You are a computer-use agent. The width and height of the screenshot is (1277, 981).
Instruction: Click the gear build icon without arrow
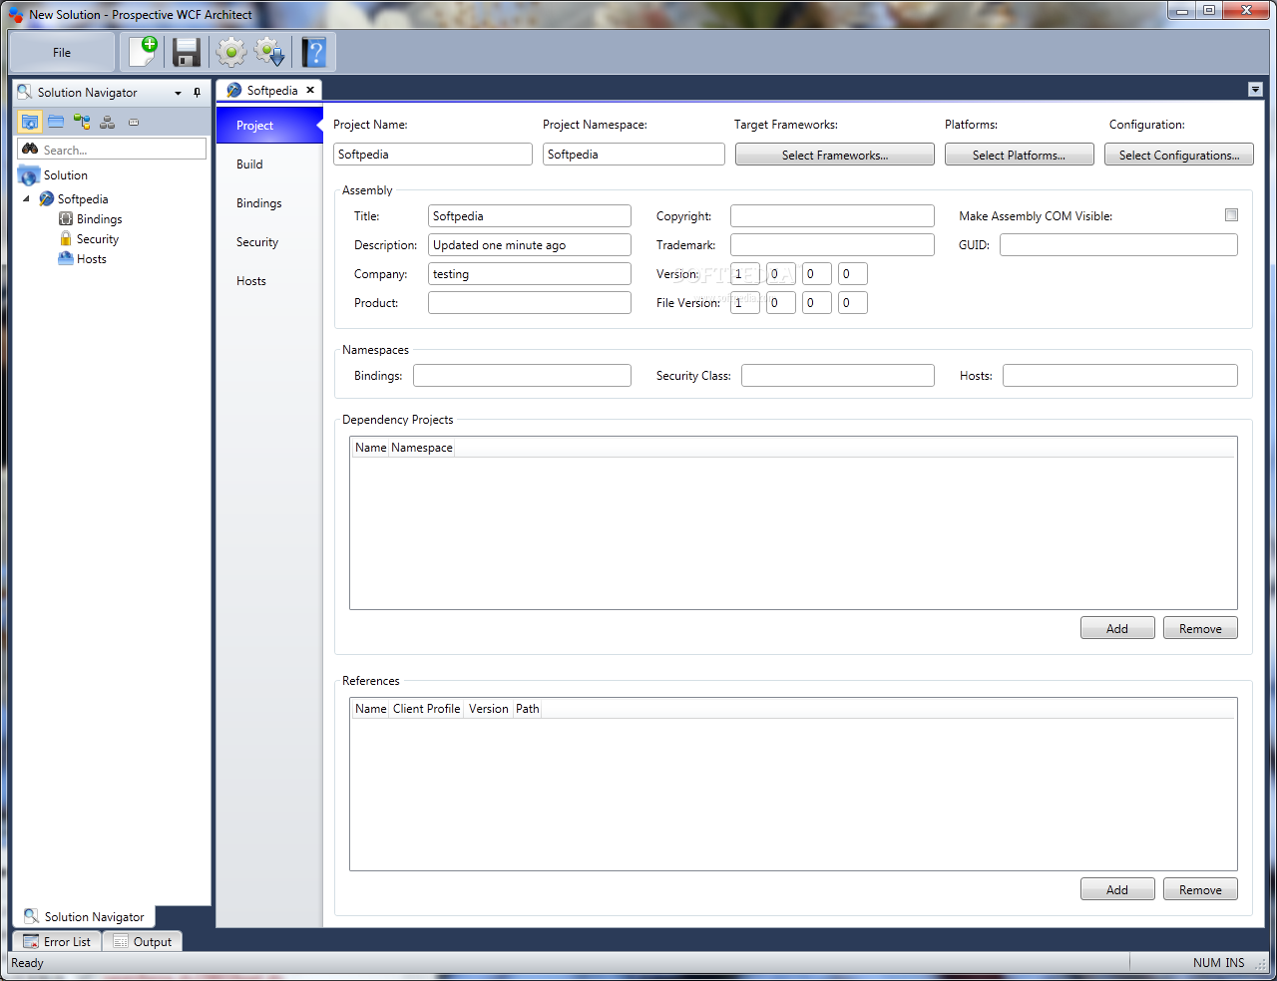(230, 52)
